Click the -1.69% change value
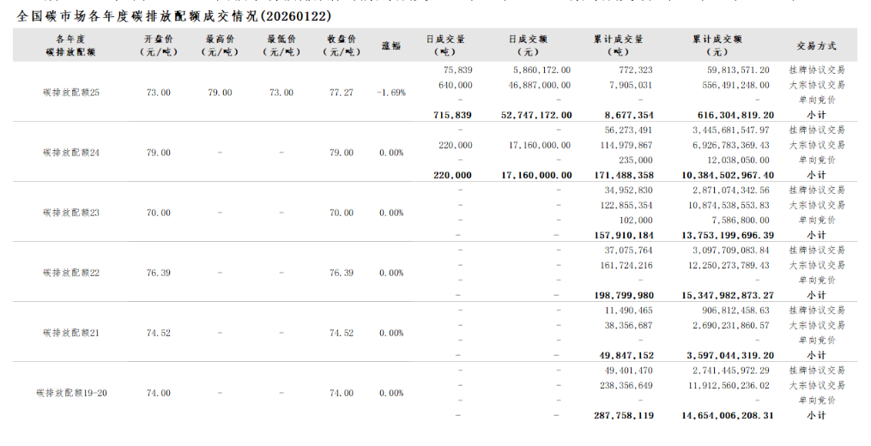Screen dimensions: 871x446 [x=391, y=93]
